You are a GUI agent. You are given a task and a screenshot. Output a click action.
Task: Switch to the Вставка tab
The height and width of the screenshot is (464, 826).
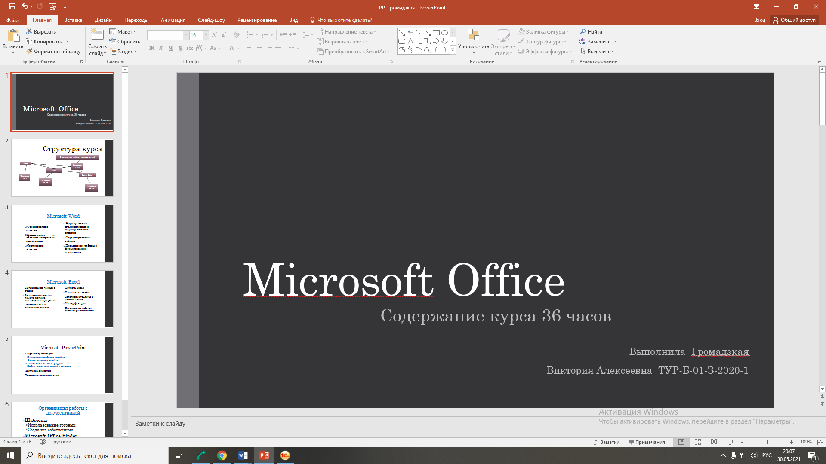(x=73, y=20)
